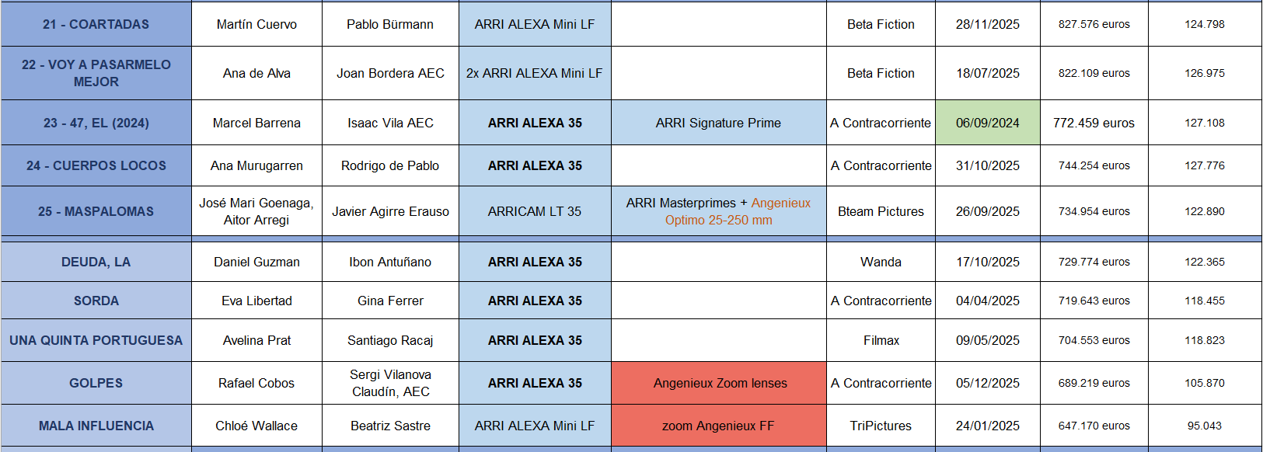
Task: Click the "Gina Ferrer" cinematographer cell
Action: (390, 301)
